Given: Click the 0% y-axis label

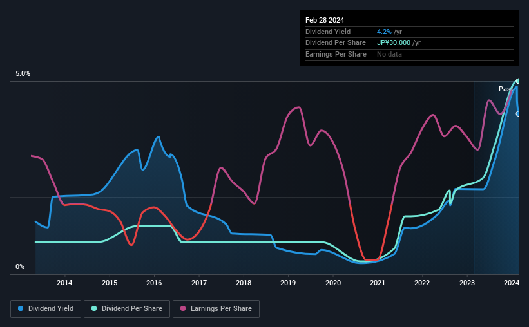Looking at the screenshot, I should point(20,267).
